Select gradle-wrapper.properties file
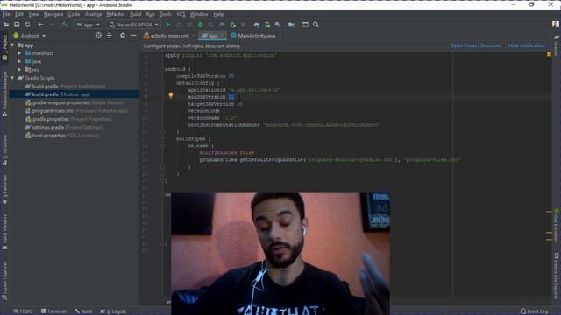 pos(75,102)
